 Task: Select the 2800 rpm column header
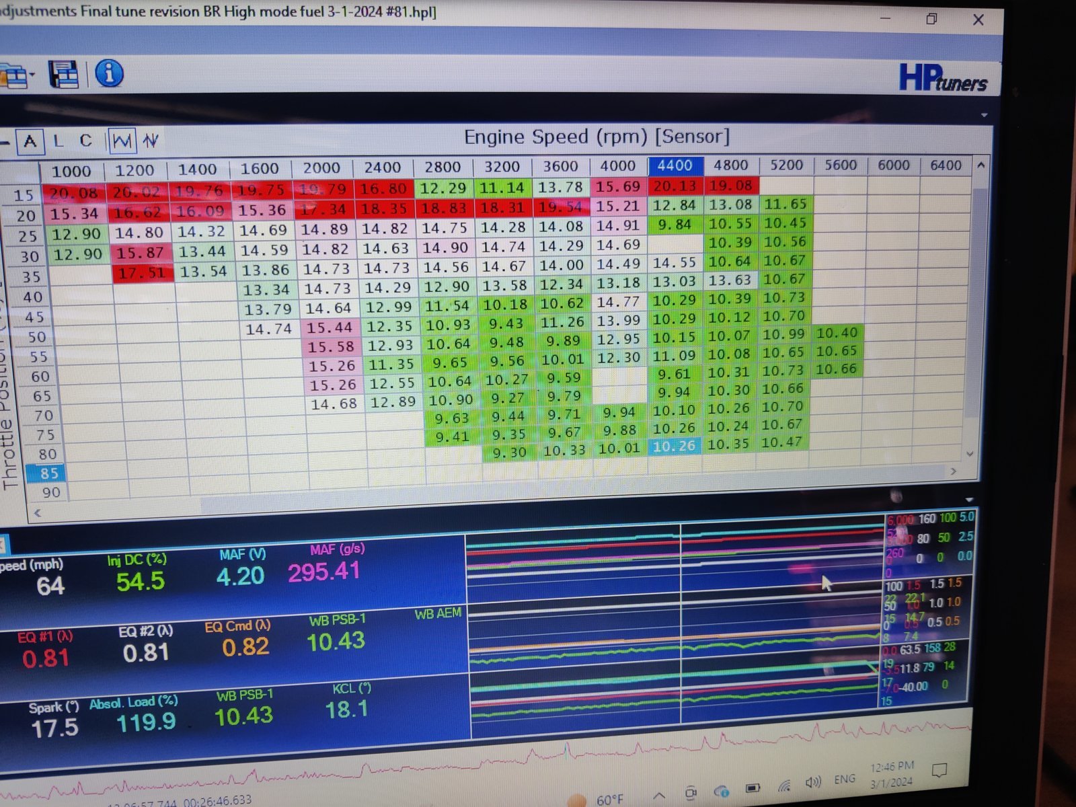(442, 167)
